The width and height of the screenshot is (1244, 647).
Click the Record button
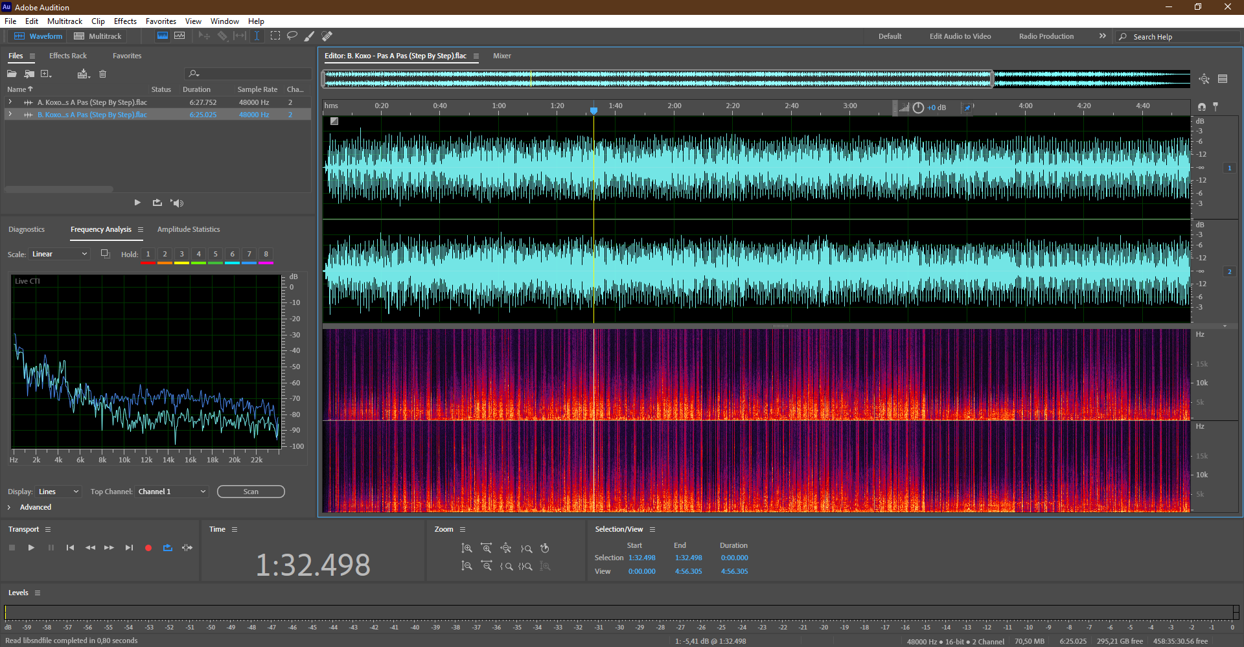[148, 548]
